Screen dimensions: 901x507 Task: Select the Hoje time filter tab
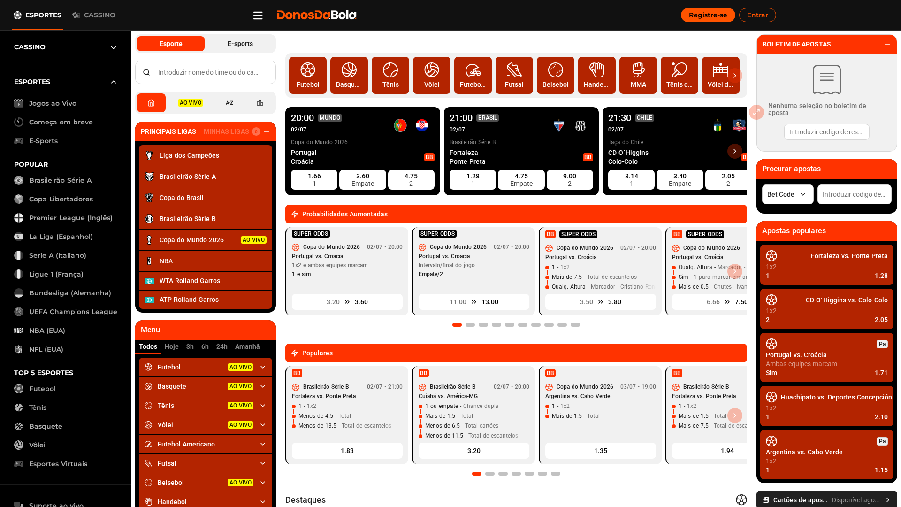171,346
